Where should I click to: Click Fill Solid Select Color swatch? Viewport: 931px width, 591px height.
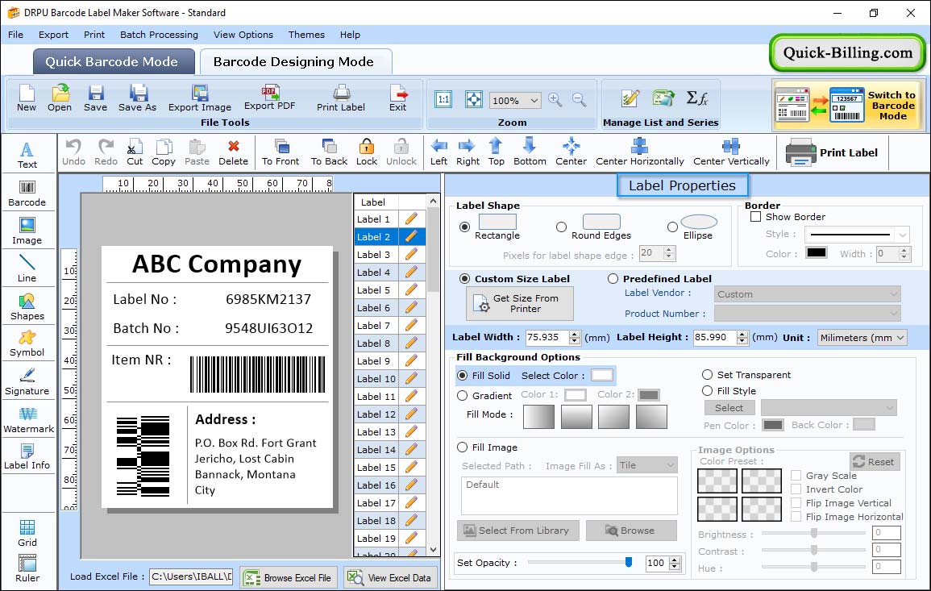coord(601,376)
